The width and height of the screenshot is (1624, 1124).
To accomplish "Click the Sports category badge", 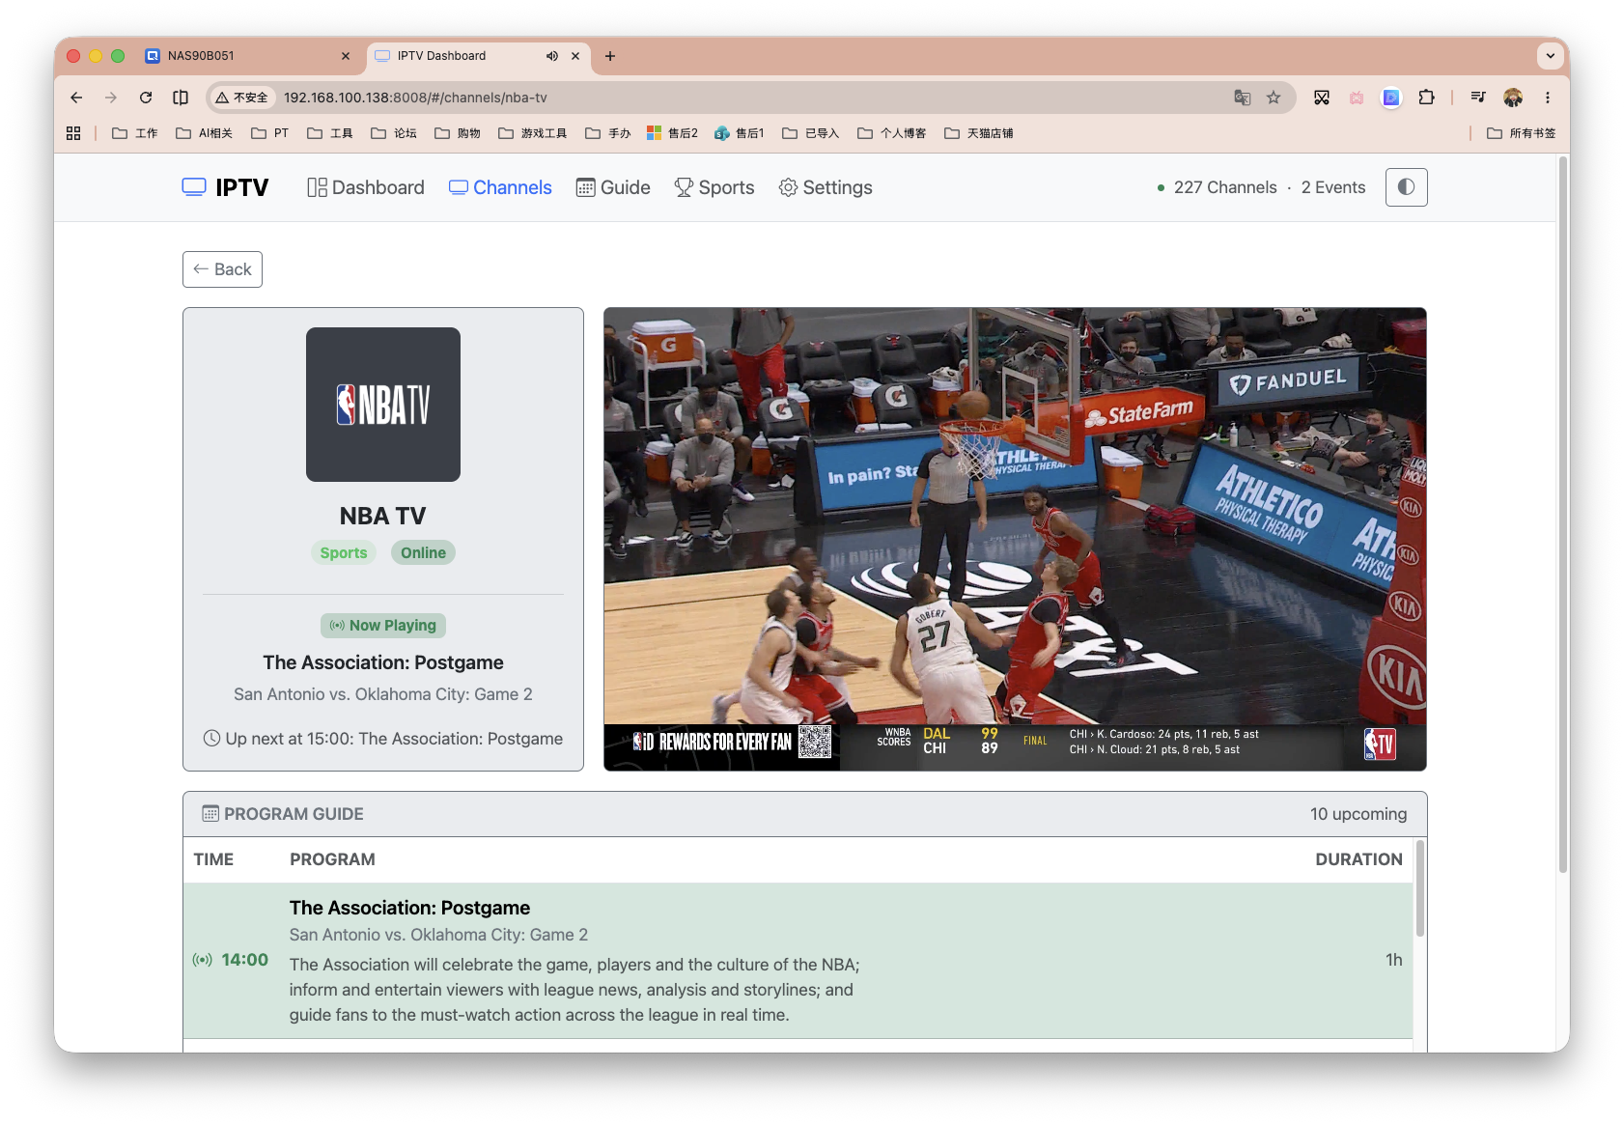I will click(344, 552).
